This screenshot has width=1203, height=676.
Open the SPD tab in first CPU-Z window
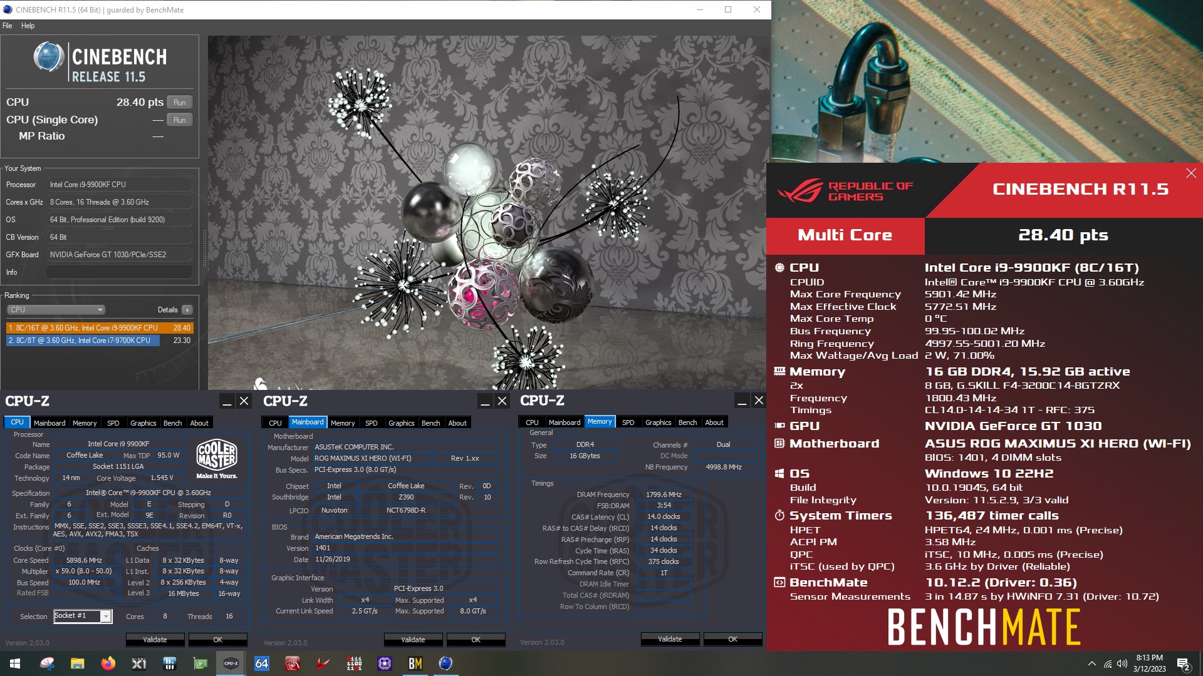pos(113,423)
